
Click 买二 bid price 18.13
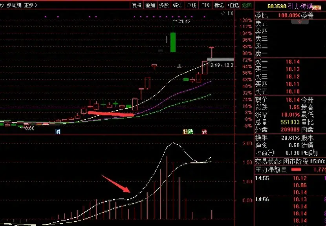click(x=293, y=69)
